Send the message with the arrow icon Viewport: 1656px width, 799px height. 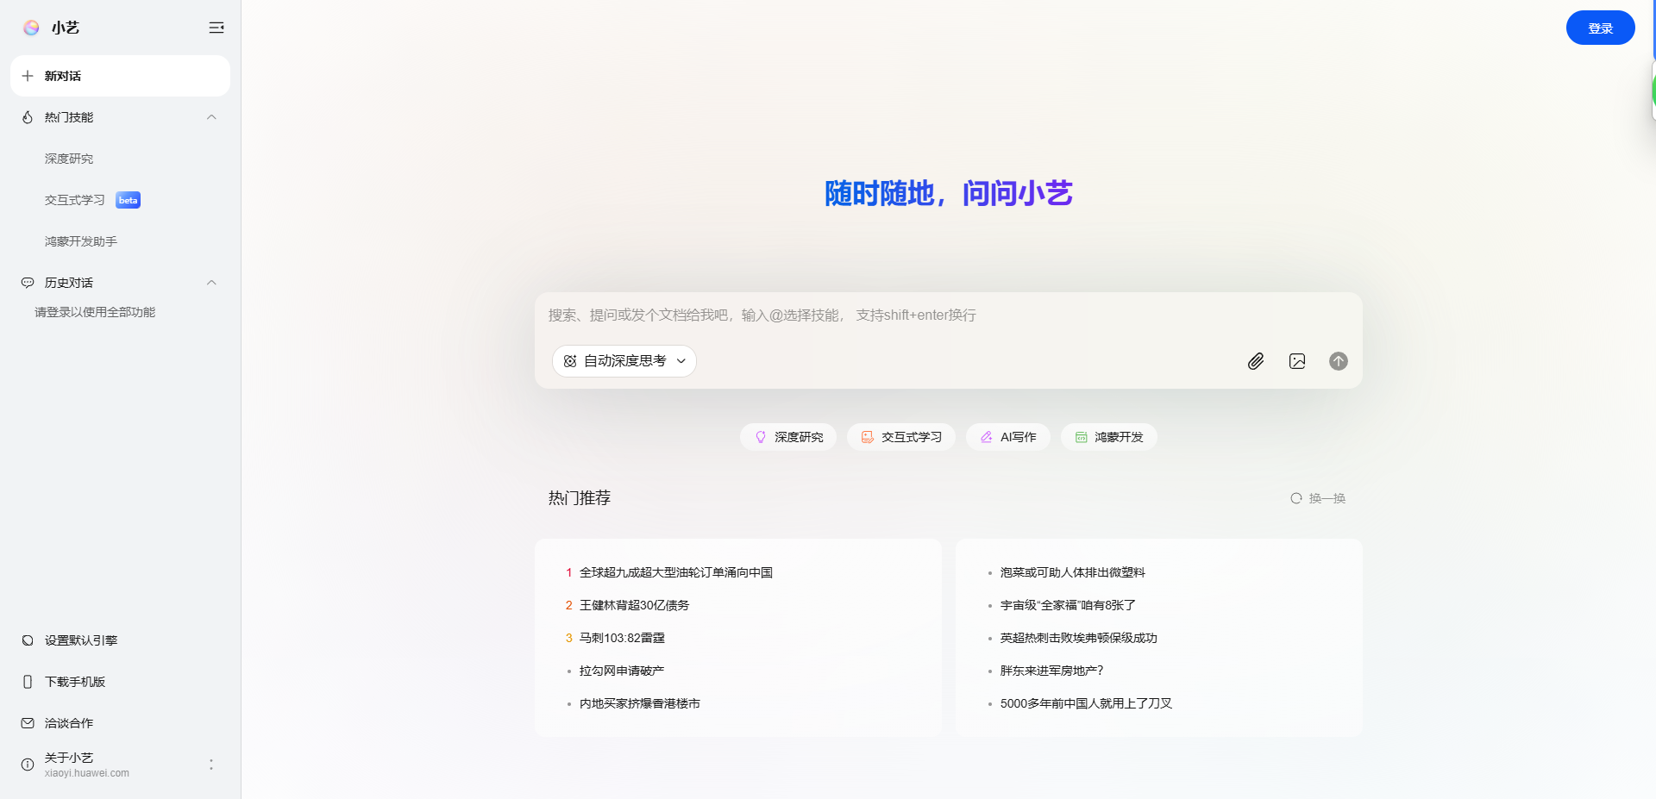pos(1339,361)
